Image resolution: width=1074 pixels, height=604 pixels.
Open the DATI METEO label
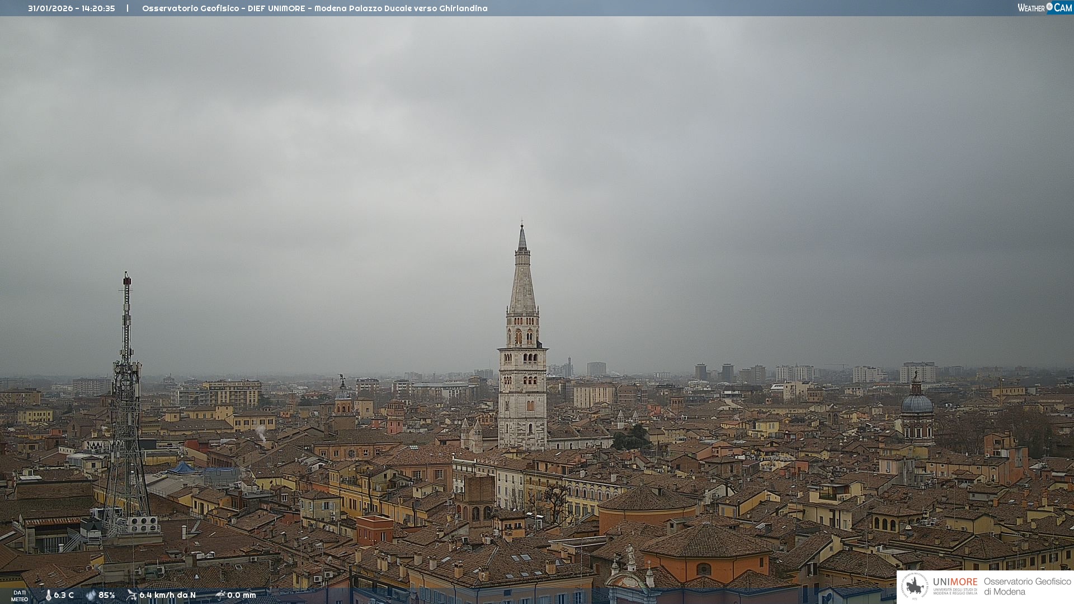click(x=20, y=596)
